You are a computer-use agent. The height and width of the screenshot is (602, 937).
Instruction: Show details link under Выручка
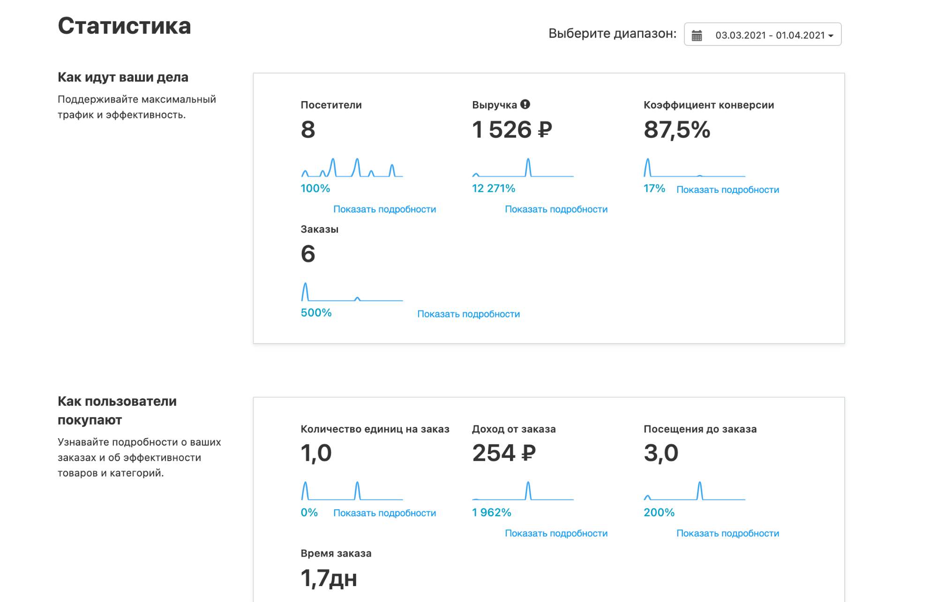[x=556, y=209]
